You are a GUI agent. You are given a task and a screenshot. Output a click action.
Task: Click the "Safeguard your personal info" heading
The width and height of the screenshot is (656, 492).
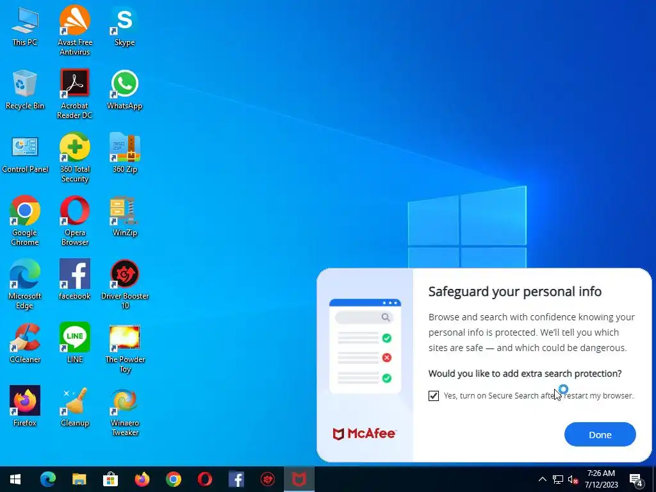[x=514, y=291]
